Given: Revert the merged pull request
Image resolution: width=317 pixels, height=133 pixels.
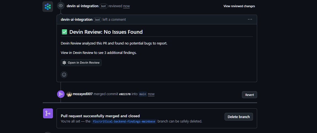Looking at the screenshot, I should point(249,95).
